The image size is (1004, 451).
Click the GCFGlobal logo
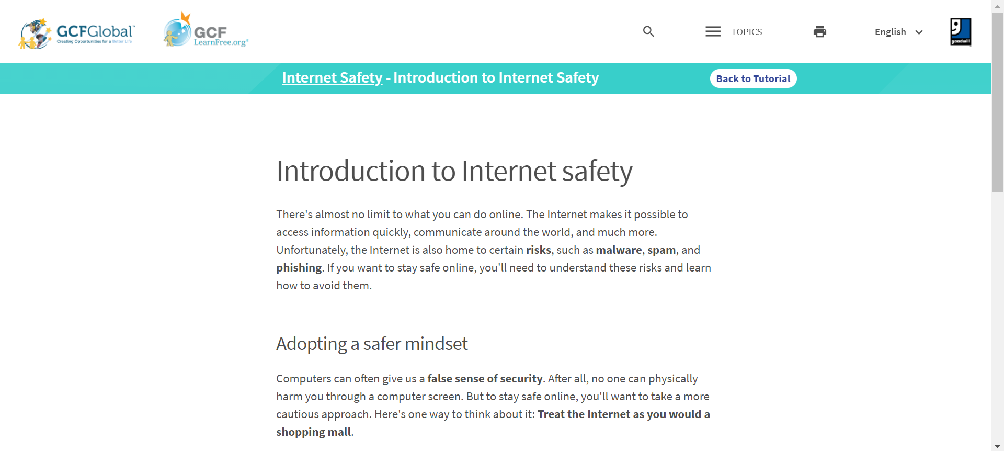[77, 33]
